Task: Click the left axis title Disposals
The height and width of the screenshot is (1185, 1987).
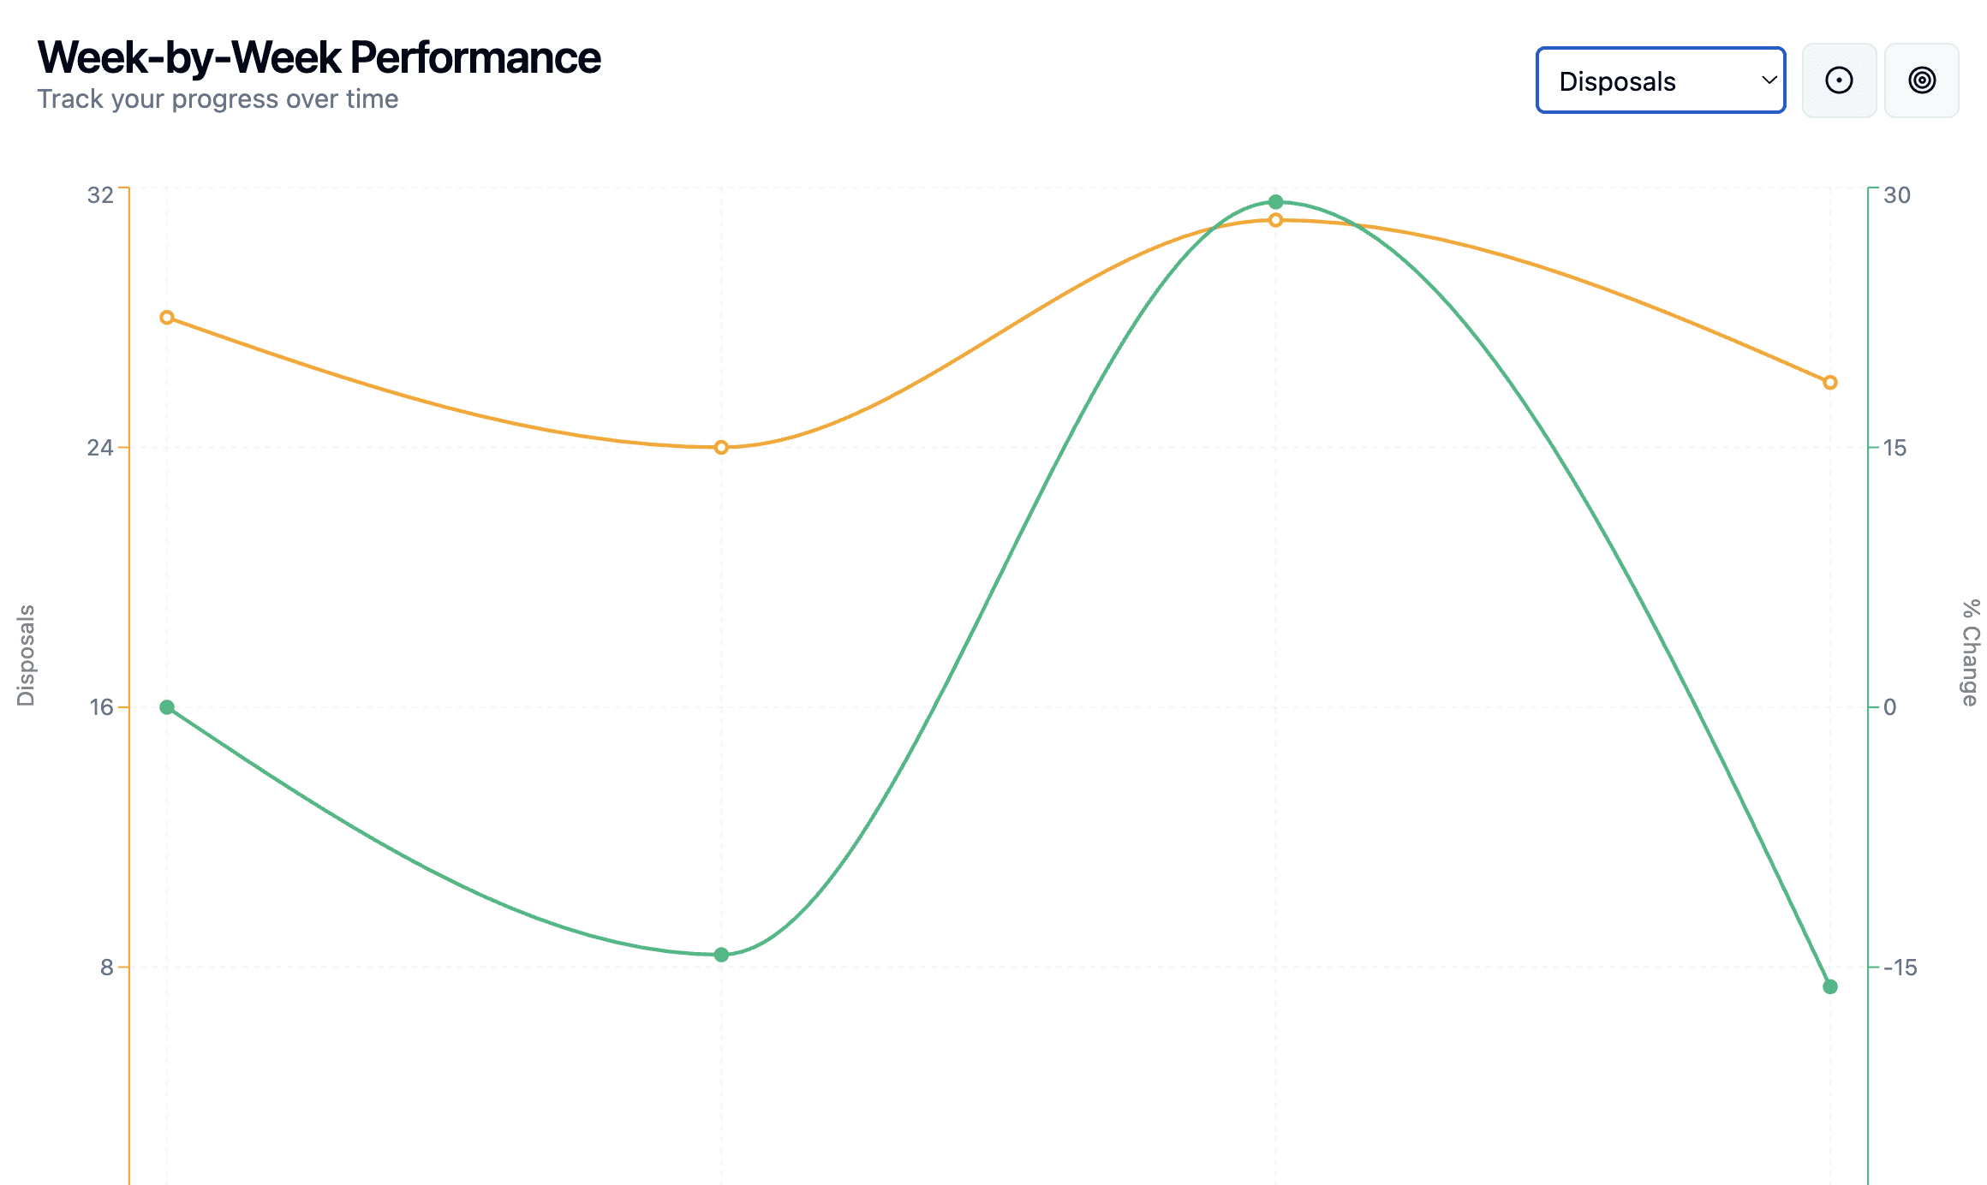Action: click(x=26, y=655)
